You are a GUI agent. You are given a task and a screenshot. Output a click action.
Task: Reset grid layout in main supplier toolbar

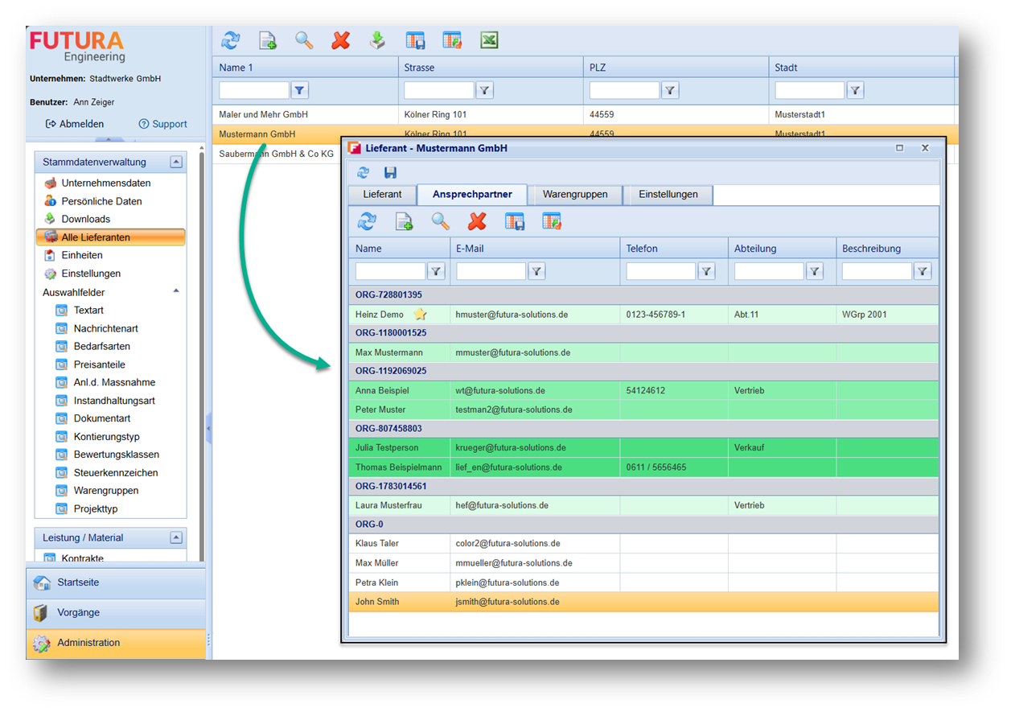[x=452, y=40]
